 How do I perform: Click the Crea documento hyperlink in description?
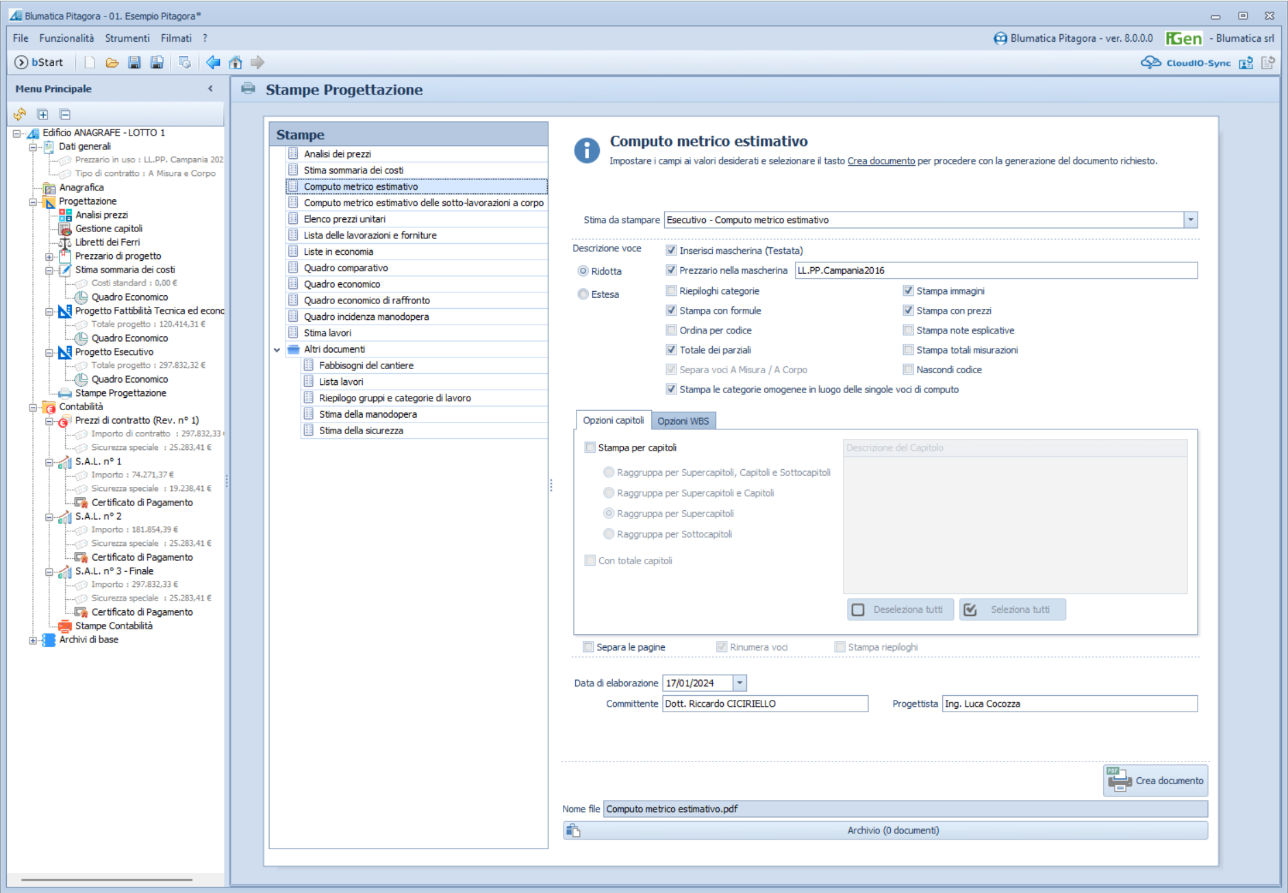881,161
